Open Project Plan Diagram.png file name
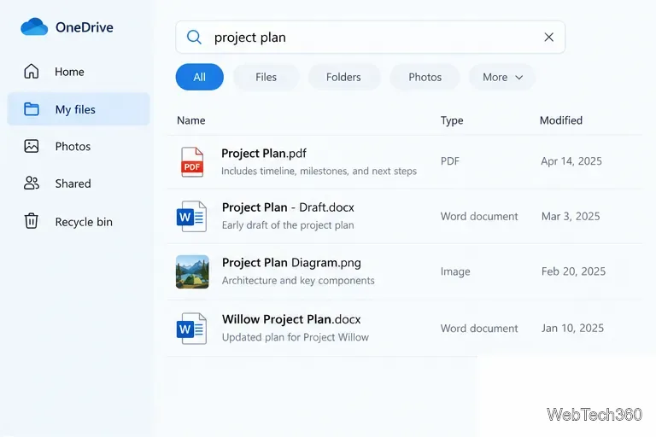 (x=291, y=263)
